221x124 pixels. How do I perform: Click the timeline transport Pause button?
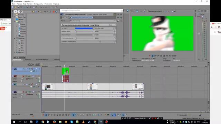pyautogui.click(x=55, y=115)
